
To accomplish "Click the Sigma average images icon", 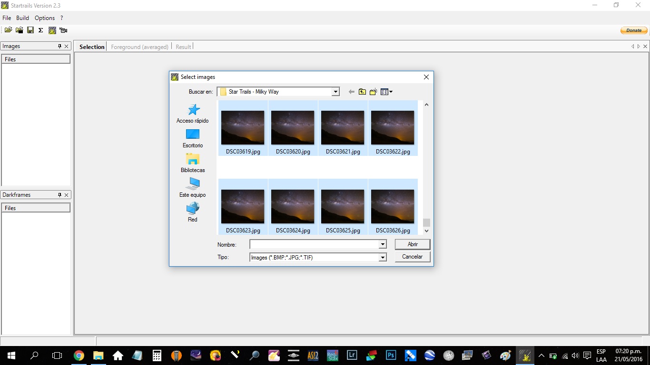I will (x=41, y=30).
